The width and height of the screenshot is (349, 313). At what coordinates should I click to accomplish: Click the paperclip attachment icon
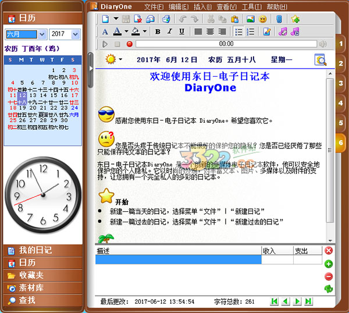(279, 19)
